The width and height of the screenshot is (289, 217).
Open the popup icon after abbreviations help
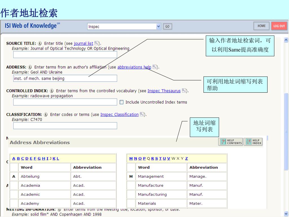coord(154,67)
